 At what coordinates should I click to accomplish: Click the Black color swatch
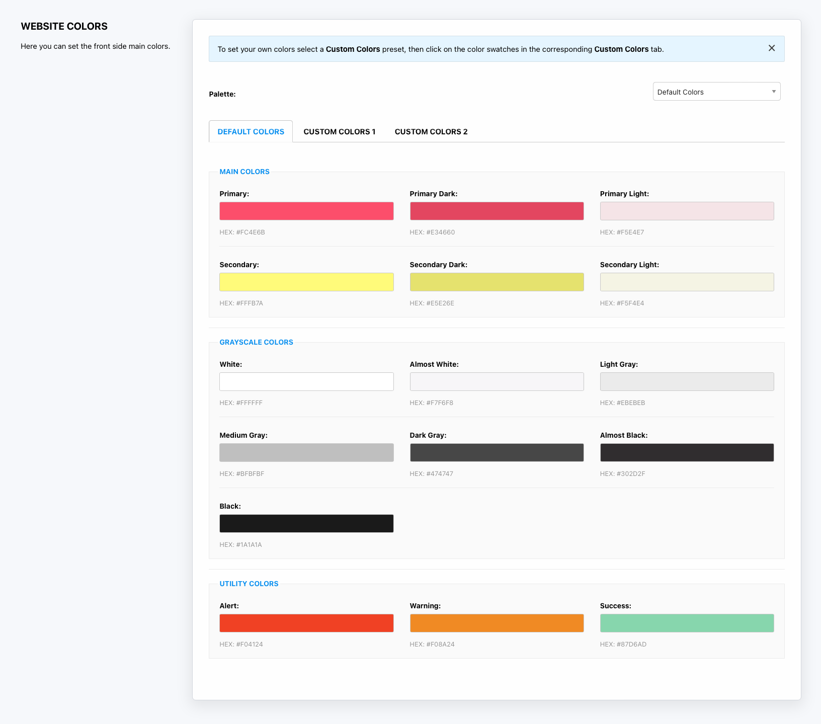pos(306,524)
